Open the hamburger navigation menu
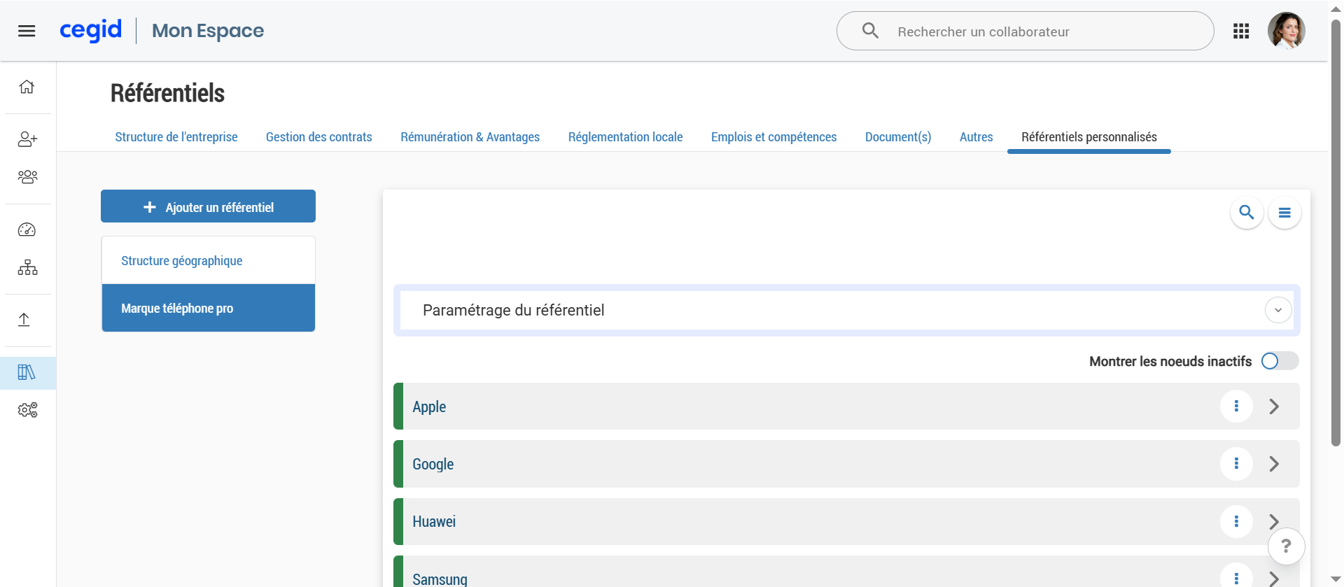This screenshot has height=587, width=1344. tap(27, 31)
